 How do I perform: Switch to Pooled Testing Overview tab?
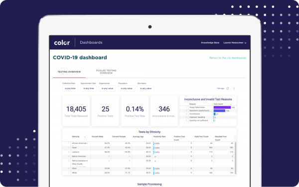pos(106,72)
